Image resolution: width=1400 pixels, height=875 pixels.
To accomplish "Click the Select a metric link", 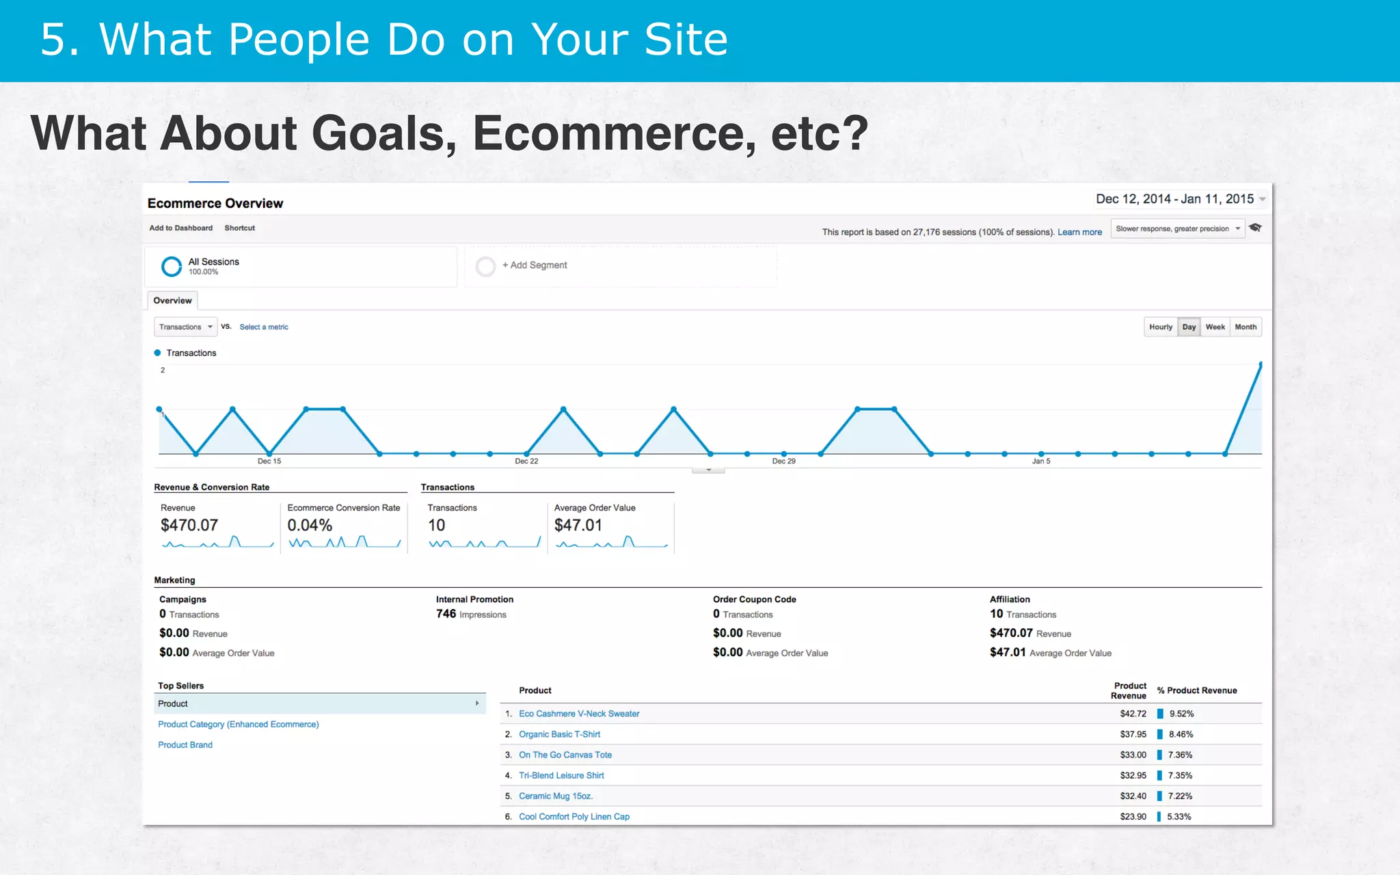I will click(264, 327).
